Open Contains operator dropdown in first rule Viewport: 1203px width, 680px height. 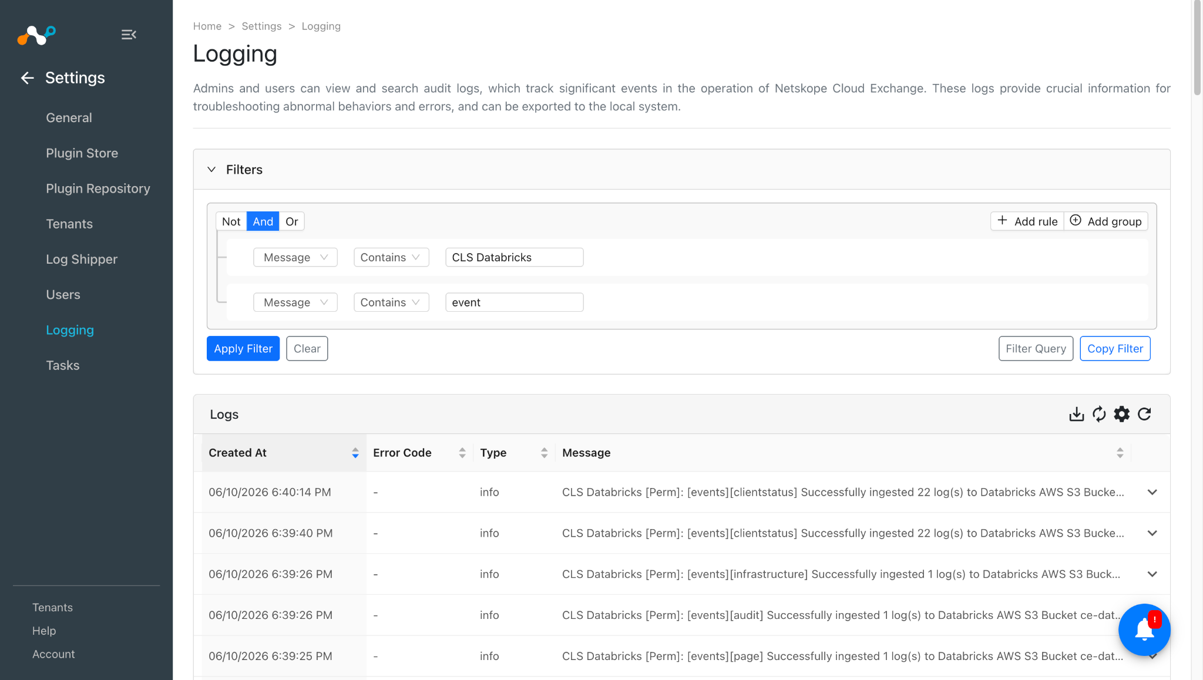point(391,257)
